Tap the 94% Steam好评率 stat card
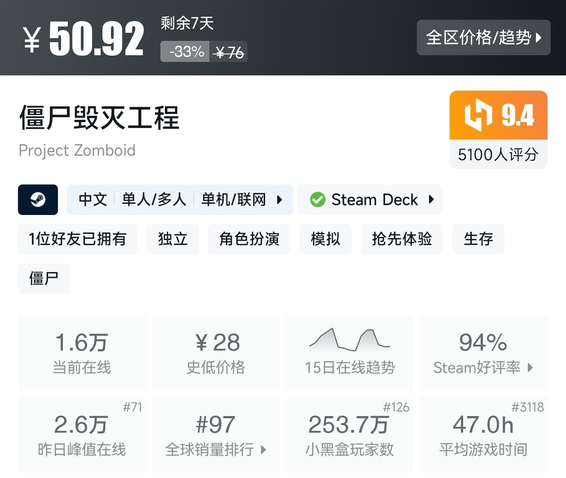Image resolution: width=566 pixels, height=478 pixels. 483,353
